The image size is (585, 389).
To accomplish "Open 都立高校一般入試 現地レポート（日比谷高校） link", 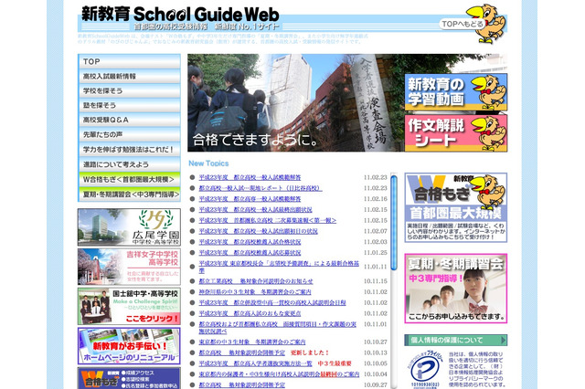I will [x=261, y=188].
